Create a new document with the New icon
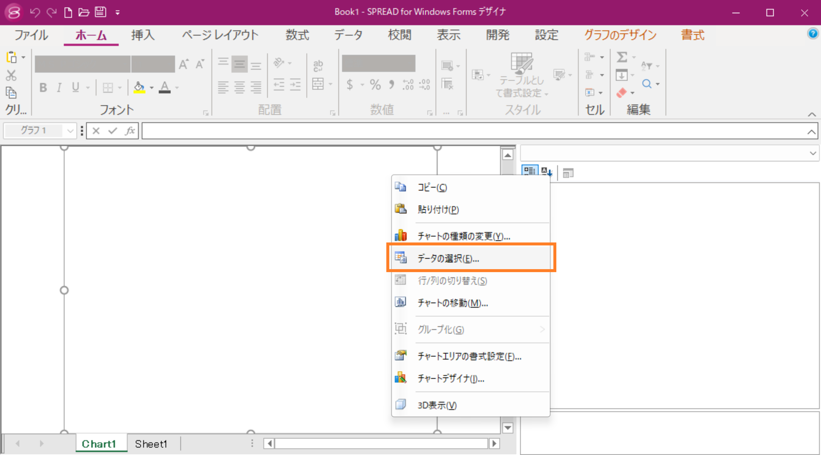 68,12
